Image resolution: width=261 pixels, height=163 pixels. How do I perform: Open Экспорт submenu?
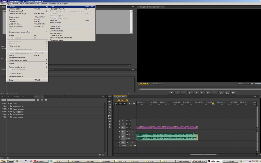pos(27,64)
